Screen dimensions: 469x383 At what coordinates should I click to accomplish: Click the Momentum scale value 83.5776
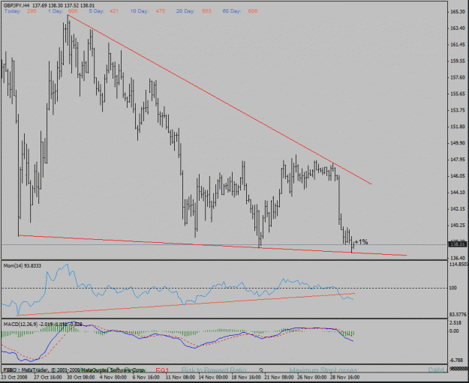tap(458, 315)
